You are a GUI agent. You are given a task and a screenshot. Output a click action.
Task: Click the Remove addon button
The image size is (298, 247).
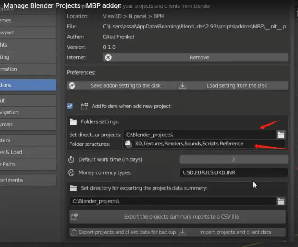[x=196, y=57]
